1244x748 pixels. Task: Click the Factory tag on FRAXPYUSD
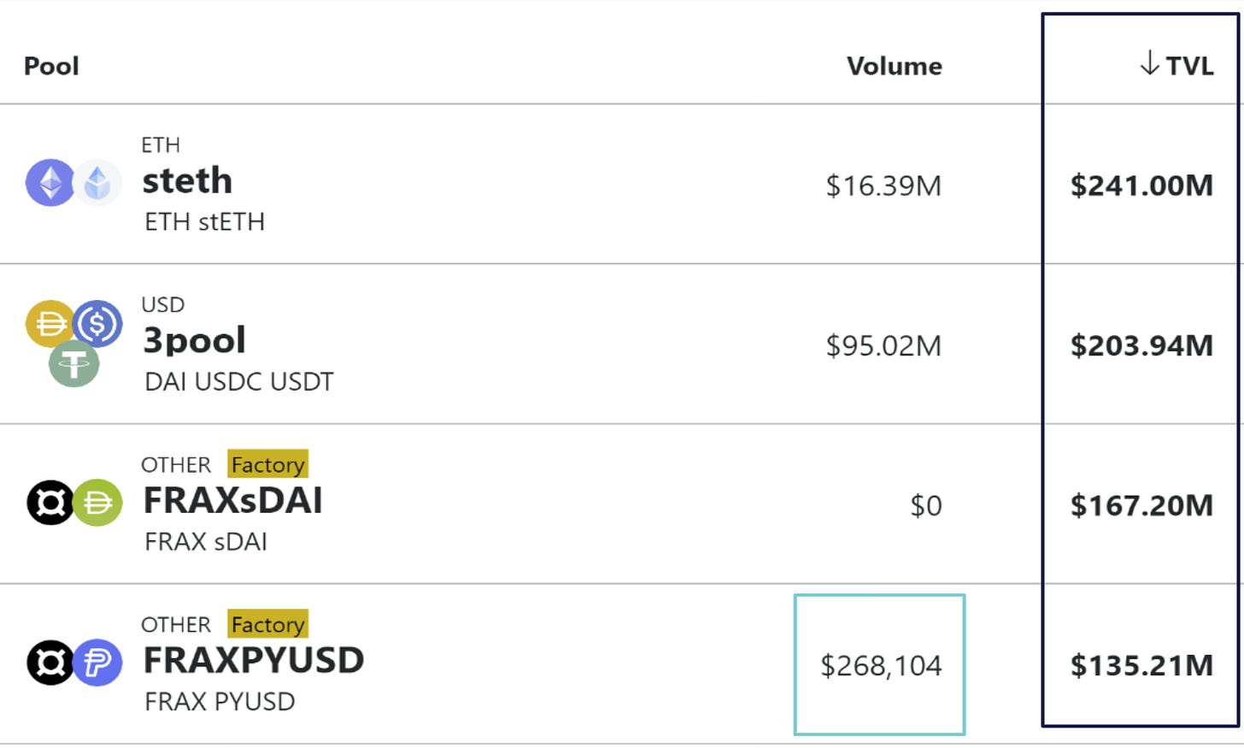tap(268, 624)
